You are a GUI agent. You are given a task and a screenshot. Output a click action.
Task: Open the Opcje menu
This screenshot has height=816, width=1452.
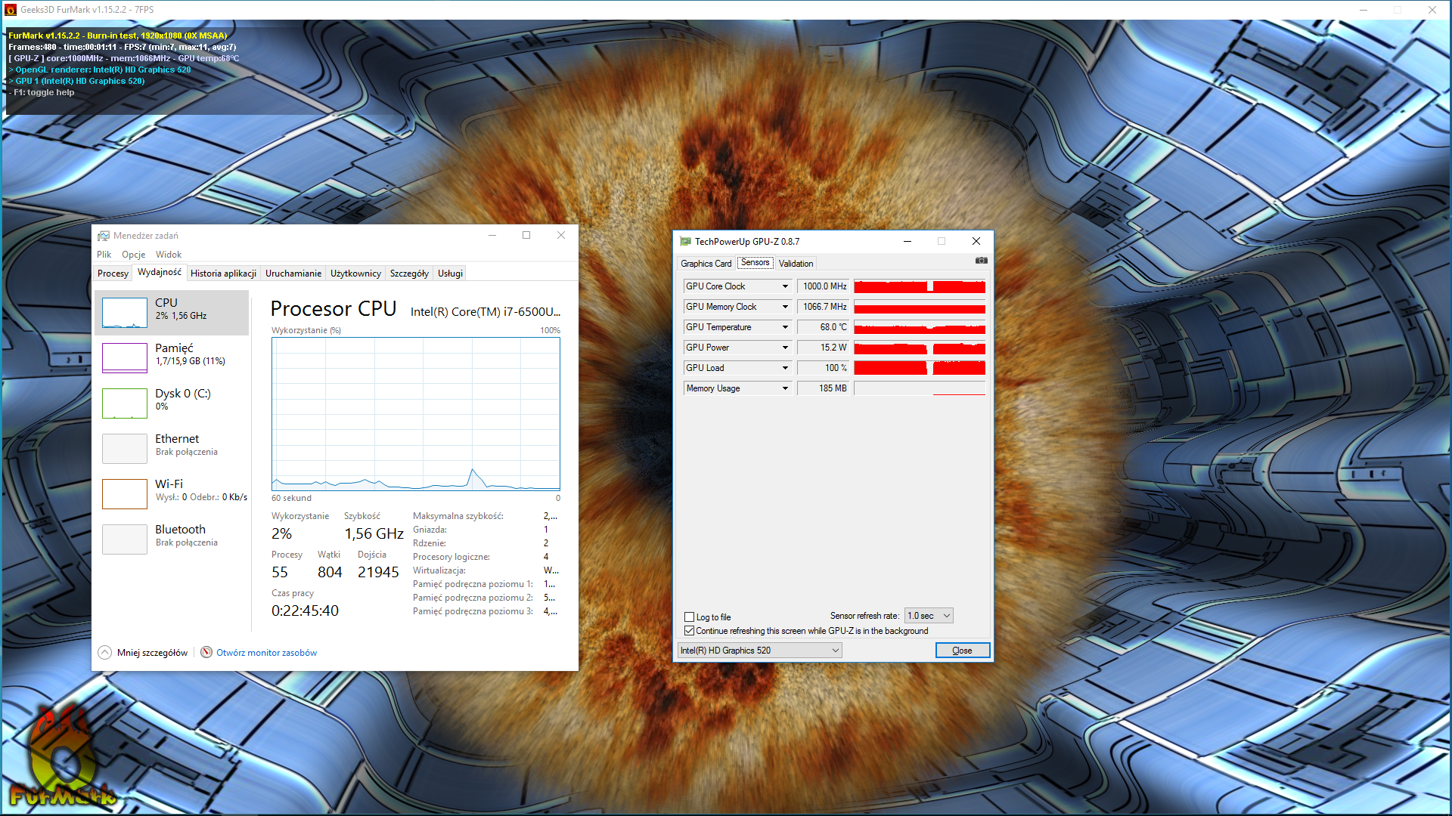[x=133, y=255]
